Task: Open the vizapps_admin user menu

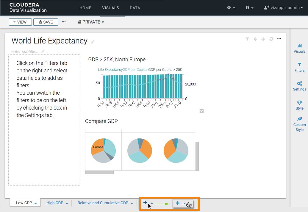Action: (x=283, y=8)
